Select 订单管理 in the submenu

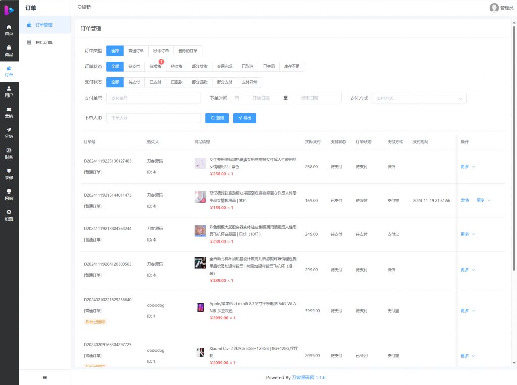44,25
